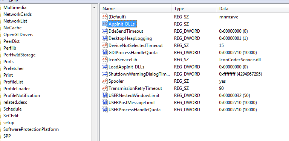Select the DeviceNotSelectedTimeout value name
The height and width of the screenshot is (141, 289).
136,45
